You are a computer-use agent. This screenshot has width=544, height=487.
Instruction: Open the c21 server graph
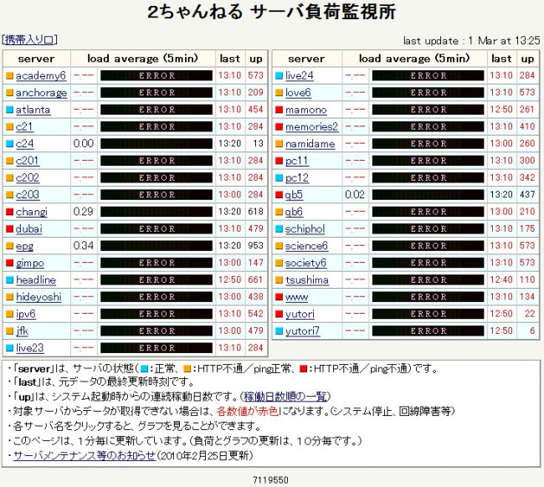point(24,126)
